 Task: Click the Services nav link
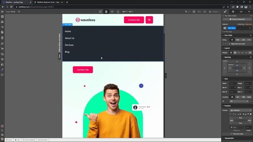[69, 45]
